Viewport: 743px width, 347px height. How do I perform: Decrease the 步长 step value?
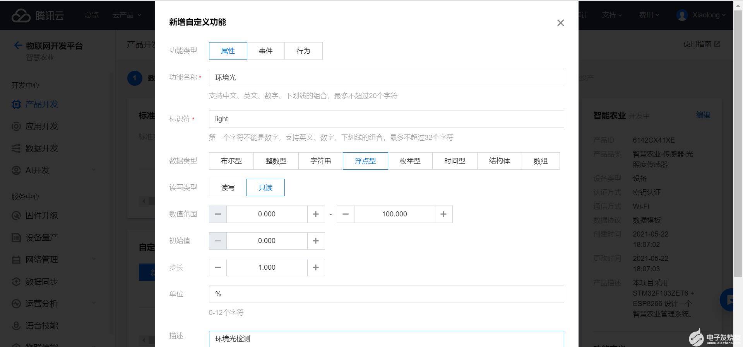point(218,267)
